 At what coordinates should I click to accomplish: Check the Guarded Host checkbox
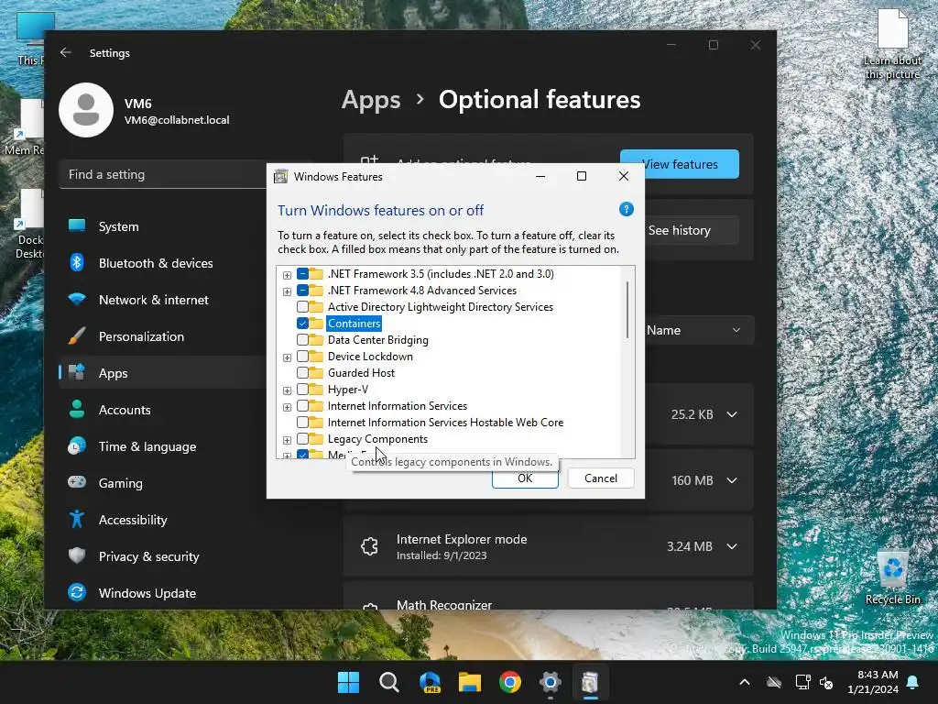(x=302, y=373)
